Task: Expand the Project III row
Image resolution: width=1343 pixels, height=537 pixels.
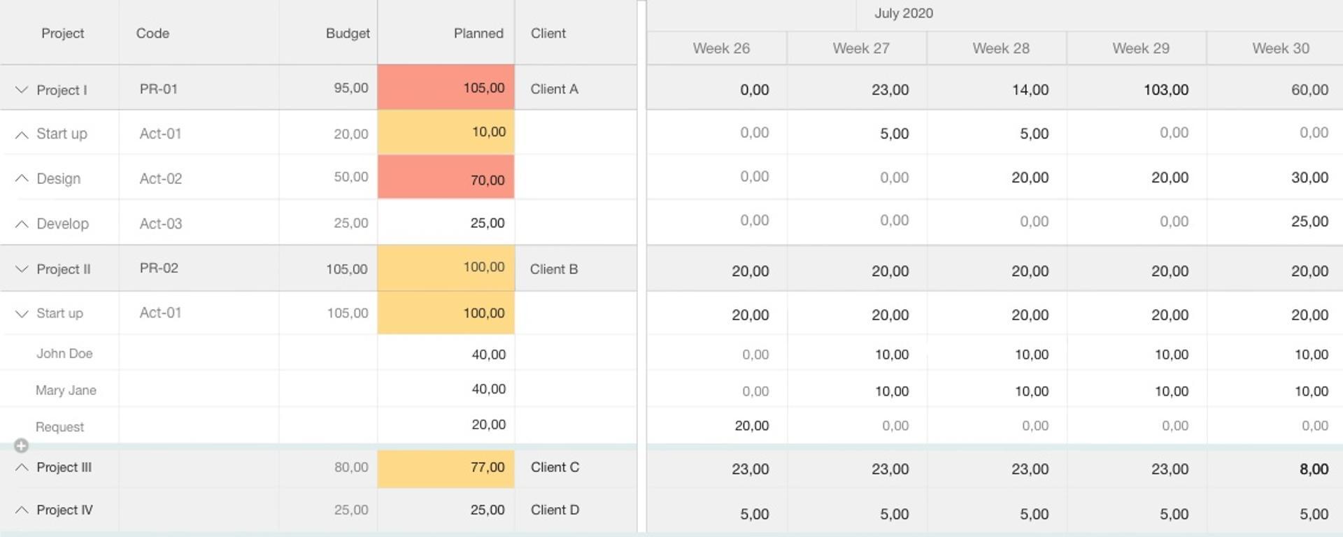Action: [x=22, y=467]
